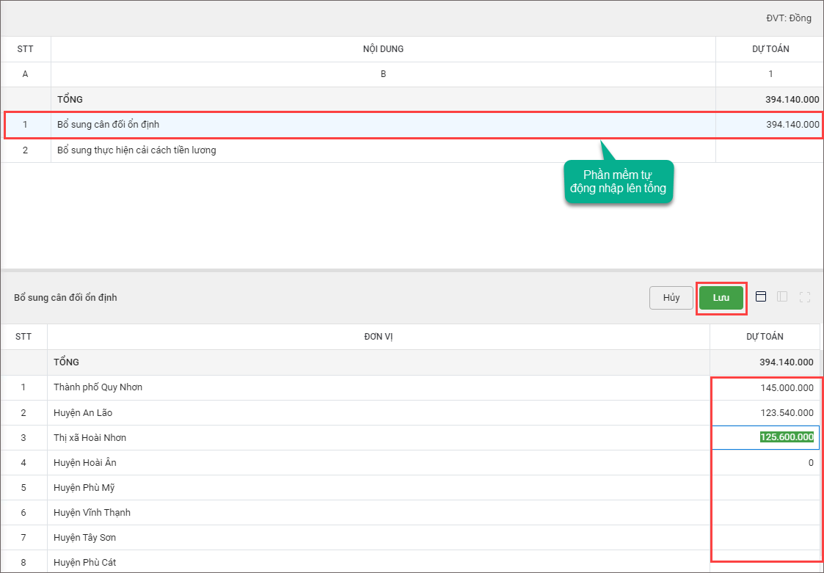Click the ĐƠN VỊ column header
The width and height of the screenshot is (824, 573).
(379, 337)
